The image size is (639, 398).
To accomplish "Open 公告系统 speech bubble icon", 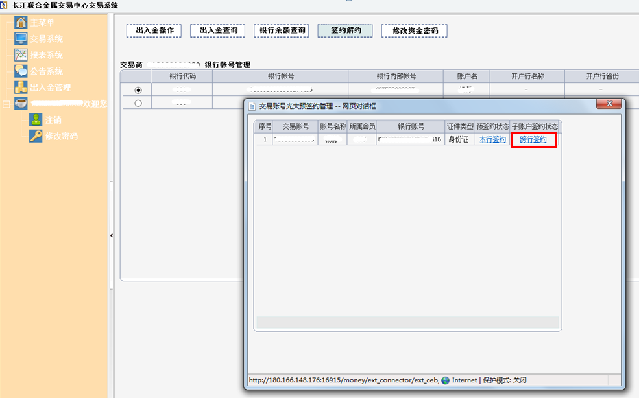I will pos(21,71).
